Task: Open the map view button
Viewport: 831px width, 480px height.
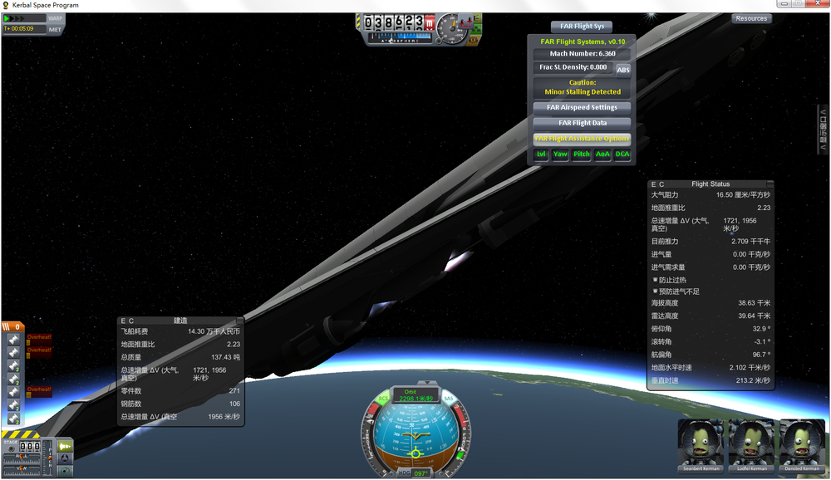Action: (65, 471)
